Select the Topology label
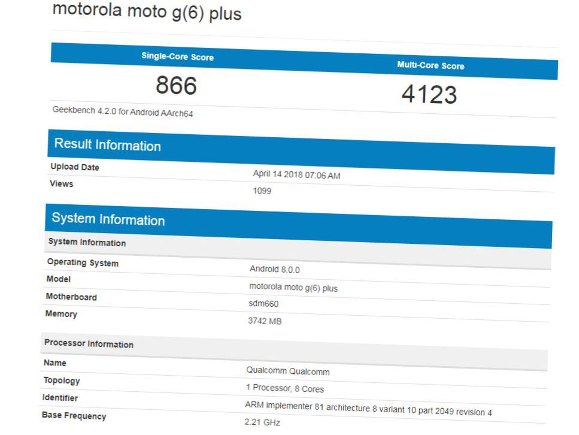Image resolution: width=579 pixels, height=435 pixels. [62, 380]
